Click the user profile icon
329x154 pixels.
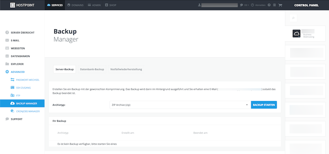pyautogui.click(x=199, y=5)
